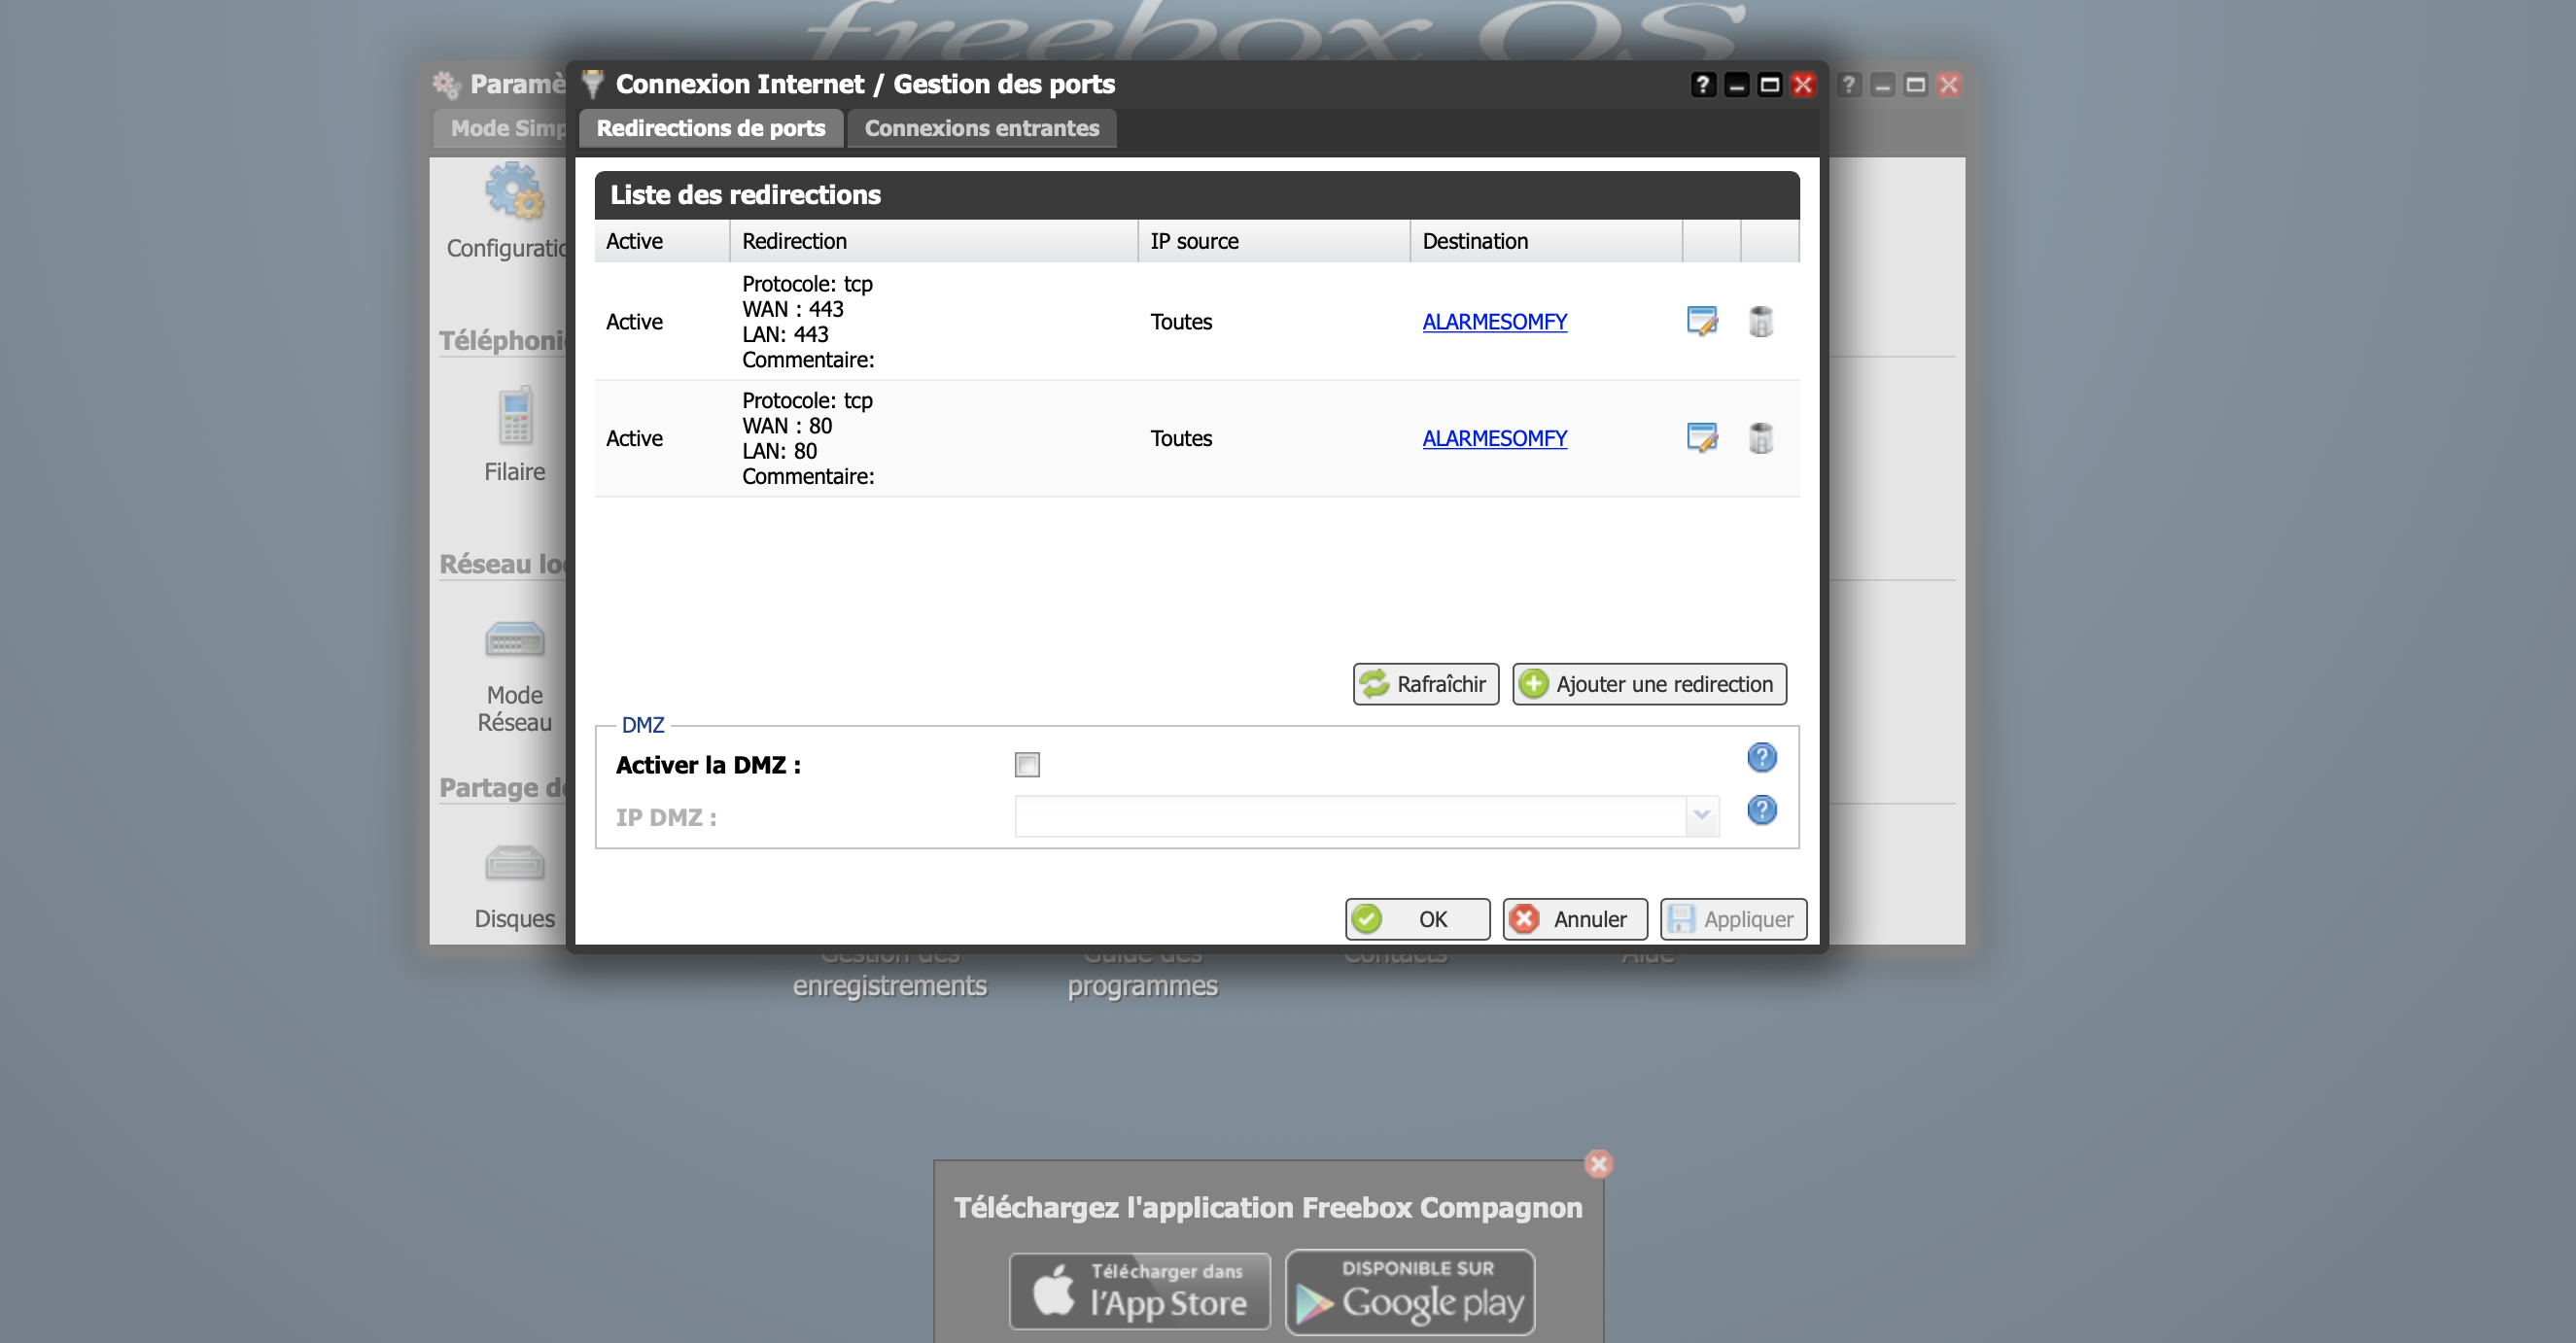
Task: Edit the port 80 redirection
Action: (1701, 438)
